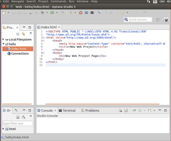Toggle code folding on line 4 head tag
The height and width of the screenshot is (141, 171).
tap(43, 41)
